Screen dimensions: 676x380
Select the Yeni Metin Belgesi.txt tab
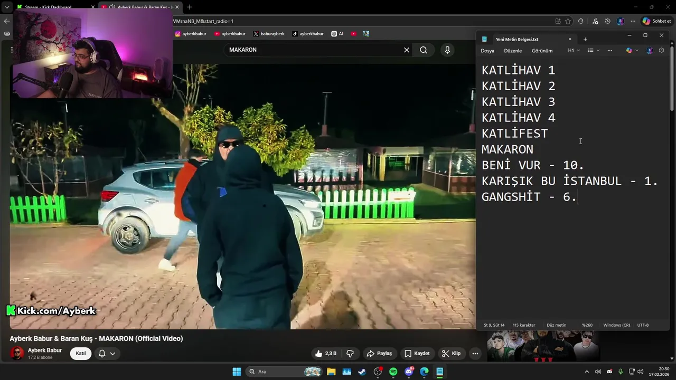(527, 39)
